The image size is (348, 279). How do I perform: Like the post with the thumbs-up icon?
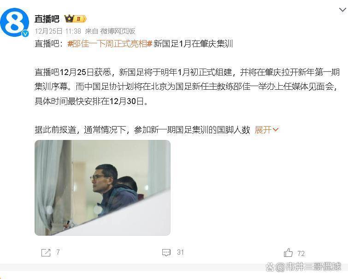point(288,253)
